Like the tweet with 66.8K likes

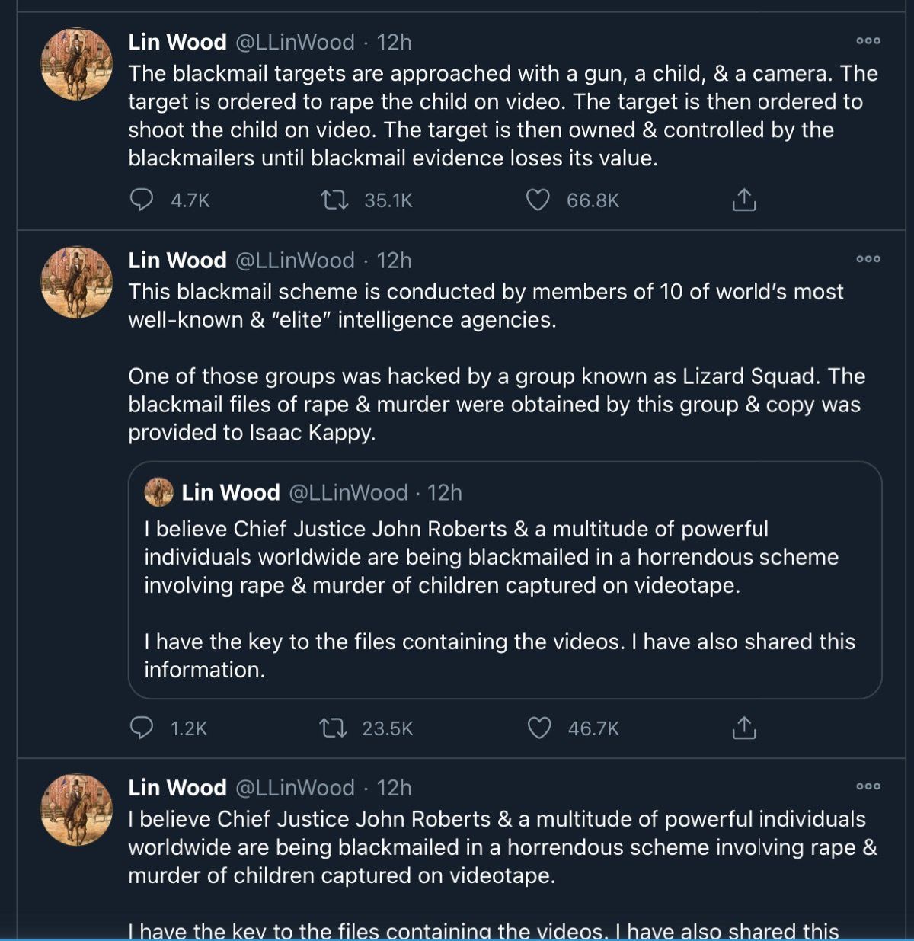tap(538, 200)
